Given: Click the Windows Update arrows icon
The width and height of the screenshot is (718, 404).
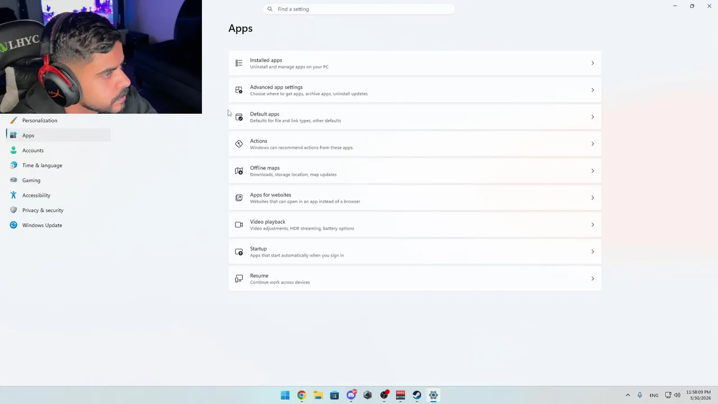Looking at the screenshot, I should tap(13, 225).
